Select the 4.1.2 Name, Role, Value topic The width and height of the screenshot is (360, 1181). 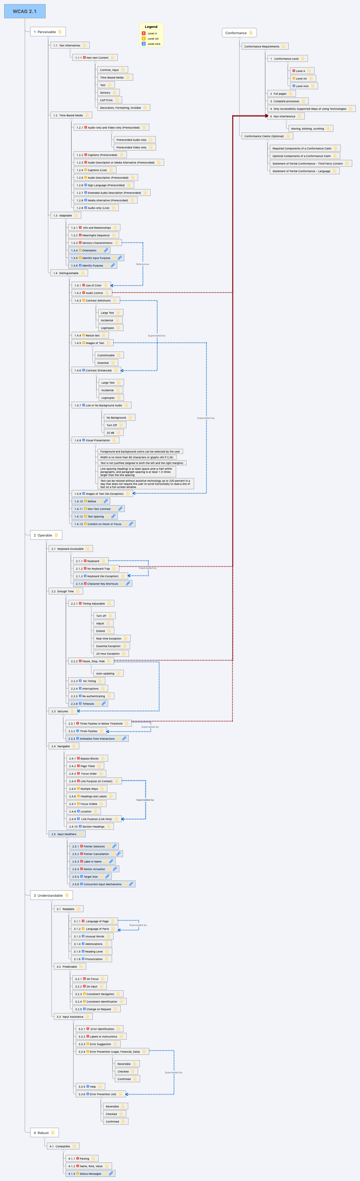[x=88, y=1166]
